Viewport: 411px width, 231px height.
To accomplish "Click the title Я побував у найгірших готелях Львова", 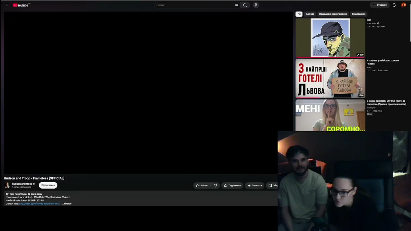I will [383, 62].
